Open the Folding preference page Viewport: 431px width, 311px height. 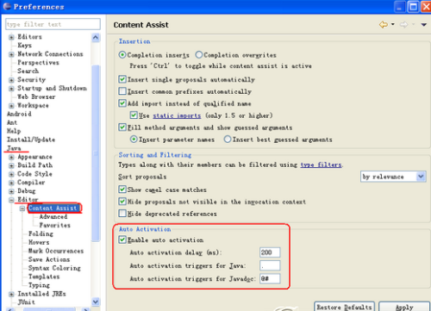point(41,233)
